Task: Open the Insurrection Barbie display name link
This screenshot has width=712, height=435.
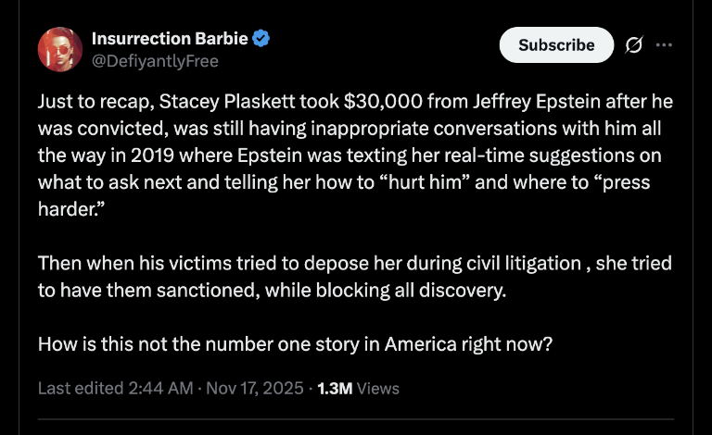Action: (x=170, y=40)
